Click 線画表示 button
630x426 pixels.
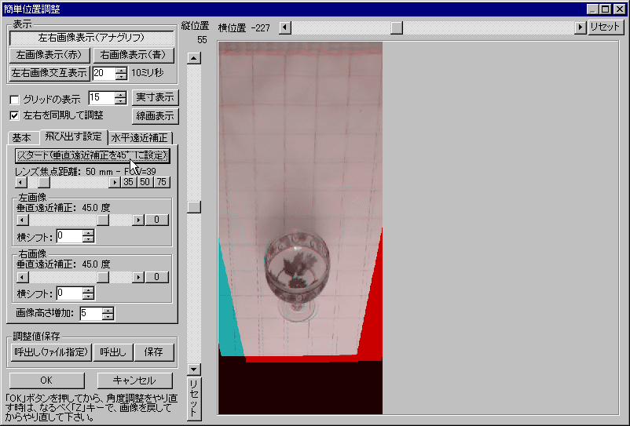155,116
